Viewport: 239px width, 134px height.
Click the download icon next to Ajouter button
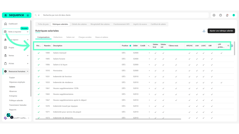pos(204,31)
